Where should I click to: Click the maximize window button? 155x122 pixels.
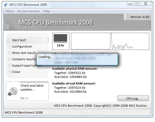[137, 4]
